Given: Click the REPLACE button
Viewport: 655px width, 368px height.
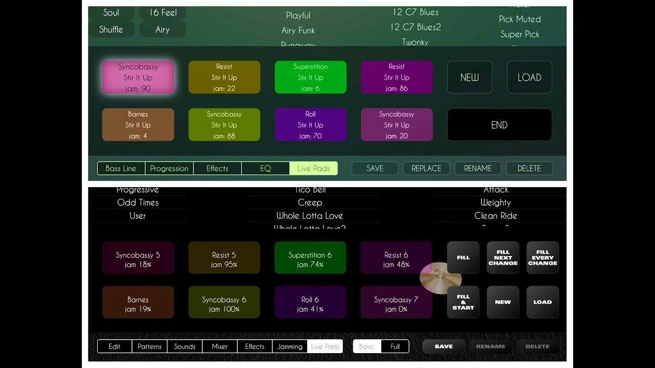Looking at the screenshot, I should 427,168.
